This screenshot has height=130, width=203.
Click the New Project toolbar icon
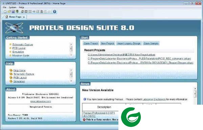[x=5, y=11]
